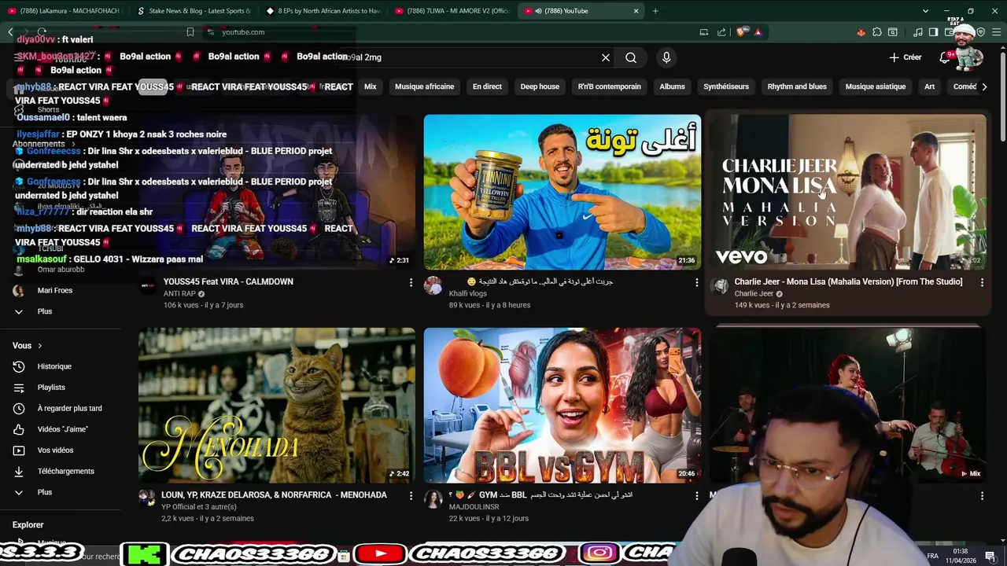
Task: Select the Albums chip
Action: point(672,86)
